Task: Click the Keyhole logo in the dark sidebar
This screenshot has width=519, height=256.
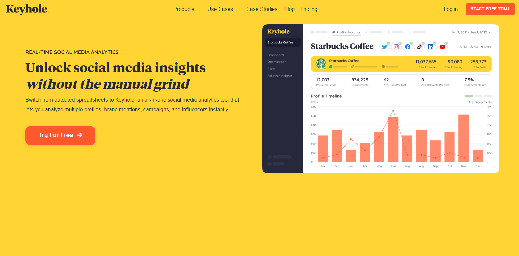Action: [x=278, y=32]
